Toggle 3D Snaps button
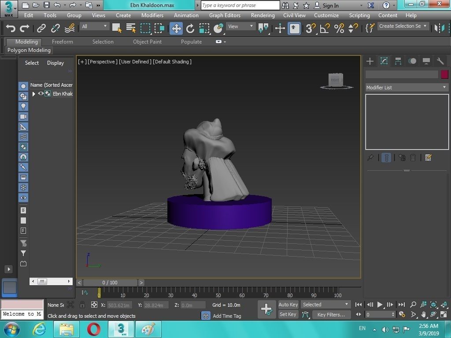The image size is (451, 338). [x=311, y=28]
